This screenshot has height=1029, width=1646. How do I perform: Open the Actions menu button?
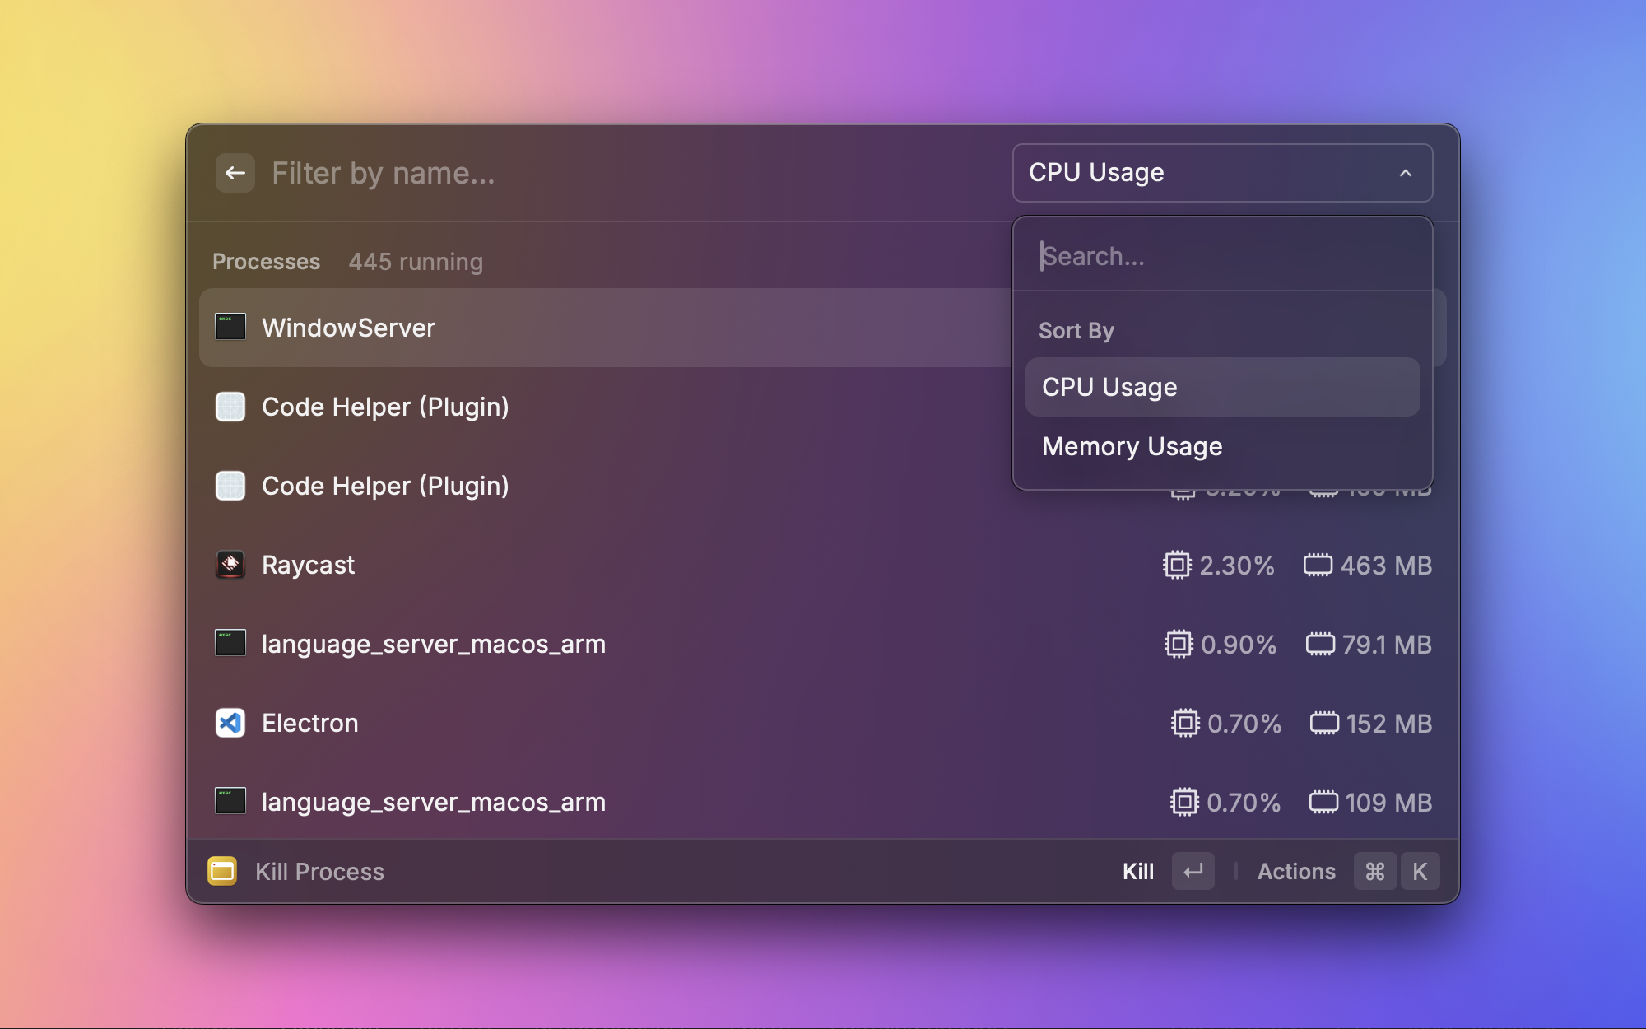[x=1296, y=871]
